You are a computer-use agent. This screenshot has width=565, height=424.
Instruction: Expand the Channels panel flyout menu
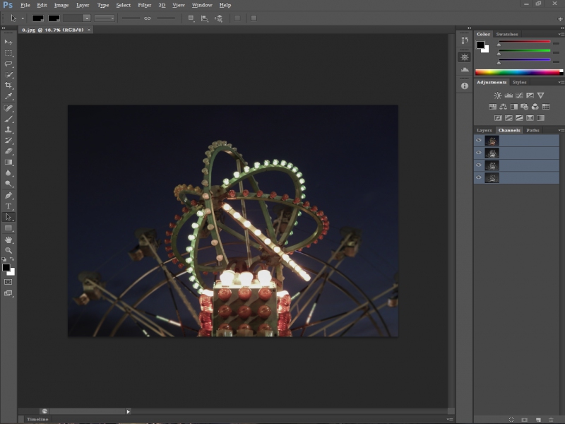(x=561, y=130)
